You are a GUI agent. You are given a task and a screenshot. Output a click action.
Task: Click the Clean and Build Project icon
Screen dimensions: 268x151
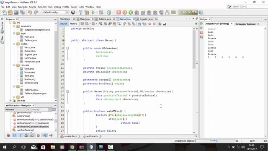point(87,12)
